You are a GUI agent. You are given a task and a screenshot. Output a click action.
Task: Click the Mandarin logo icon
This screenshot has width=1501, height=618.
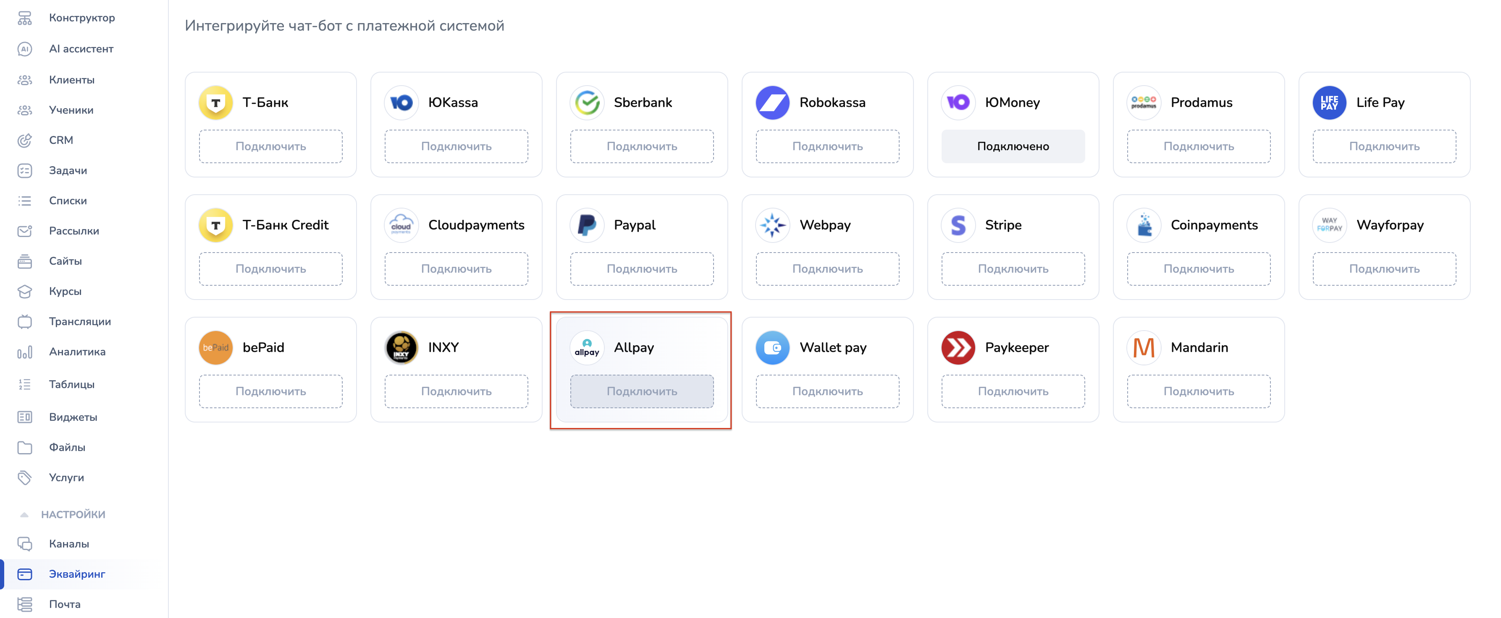[1143, 347]
